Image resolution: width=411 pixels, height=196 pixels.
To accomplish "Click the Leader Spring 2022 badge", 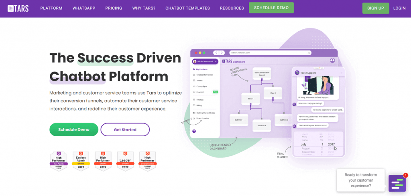I will [x=125, y=161].
